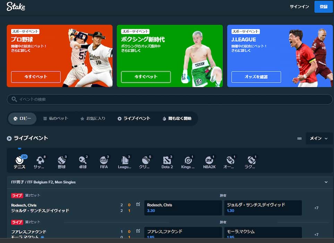Select the FIFA sport icon
Screen dimensions: 334x243
[x=104, y=162]
